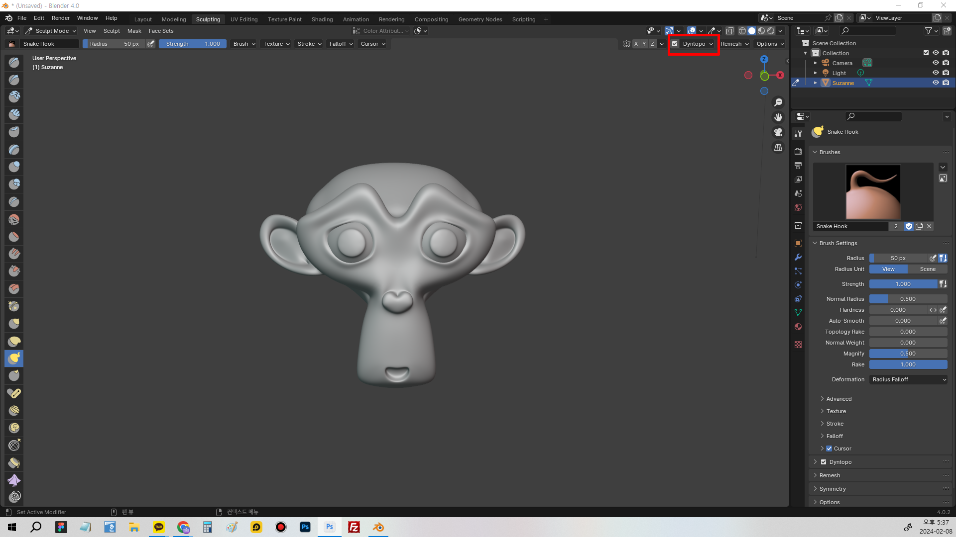The image size is (956, 537).
Task: Switch to the Shading workspace tab
Action: [x=322, y=19]
